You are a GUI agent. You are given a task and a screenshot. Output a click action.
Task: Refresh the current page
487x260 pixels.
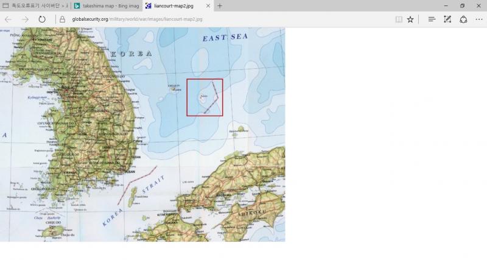pos(42,19)
